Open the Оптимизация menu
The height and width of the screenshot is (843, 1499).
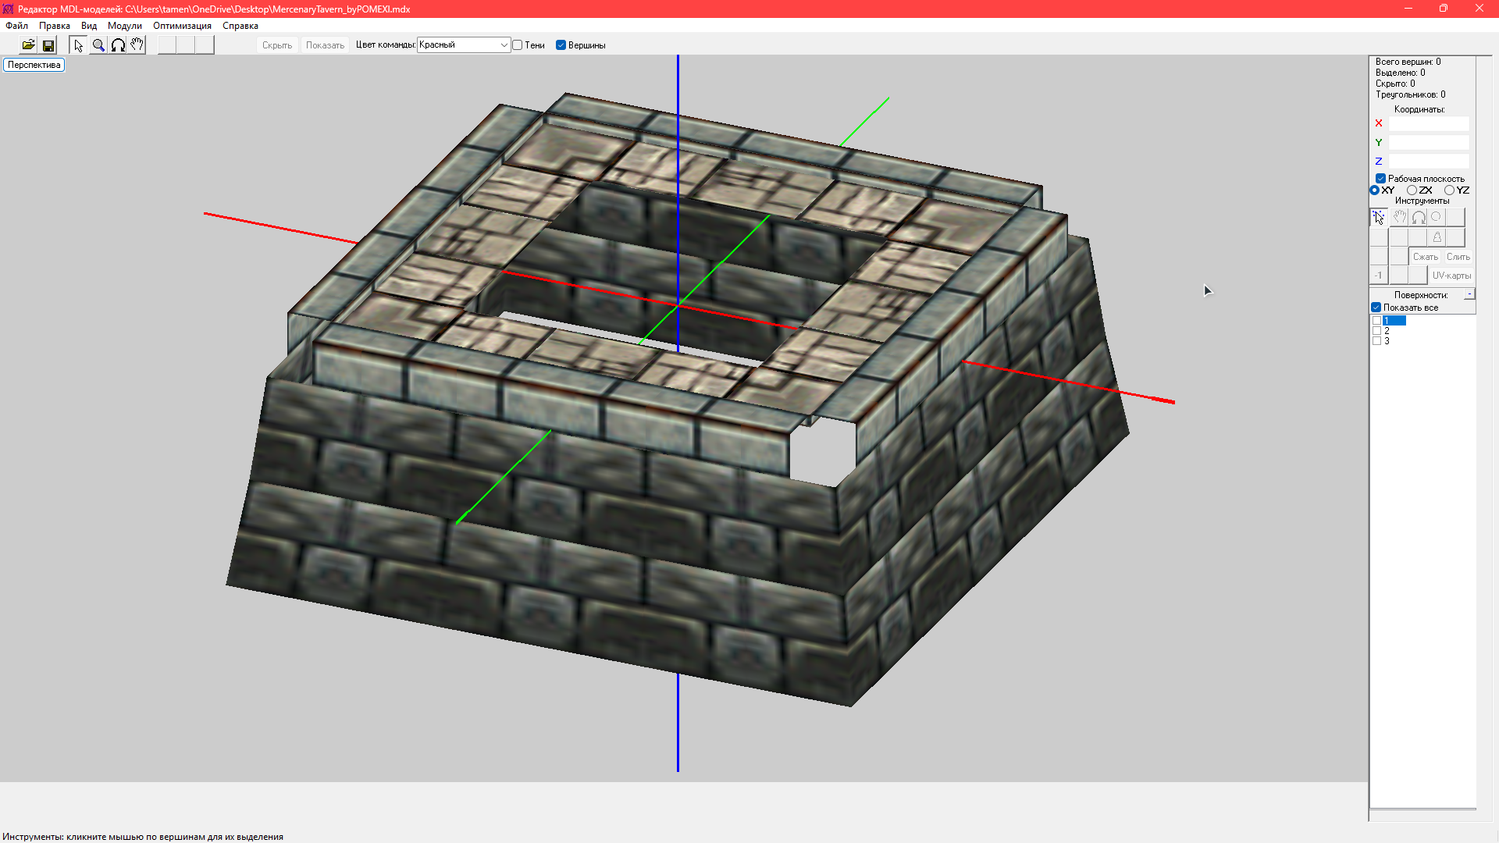pos(182,26)
